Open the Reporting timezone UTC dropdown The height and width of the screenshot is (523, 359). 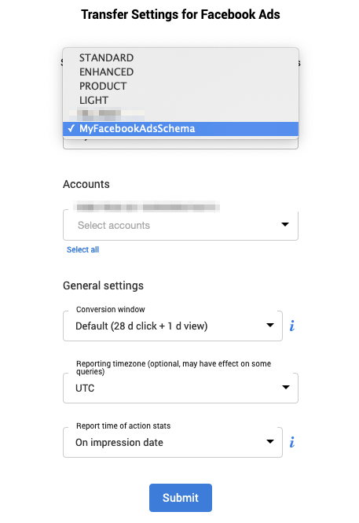tap(181, 388)
